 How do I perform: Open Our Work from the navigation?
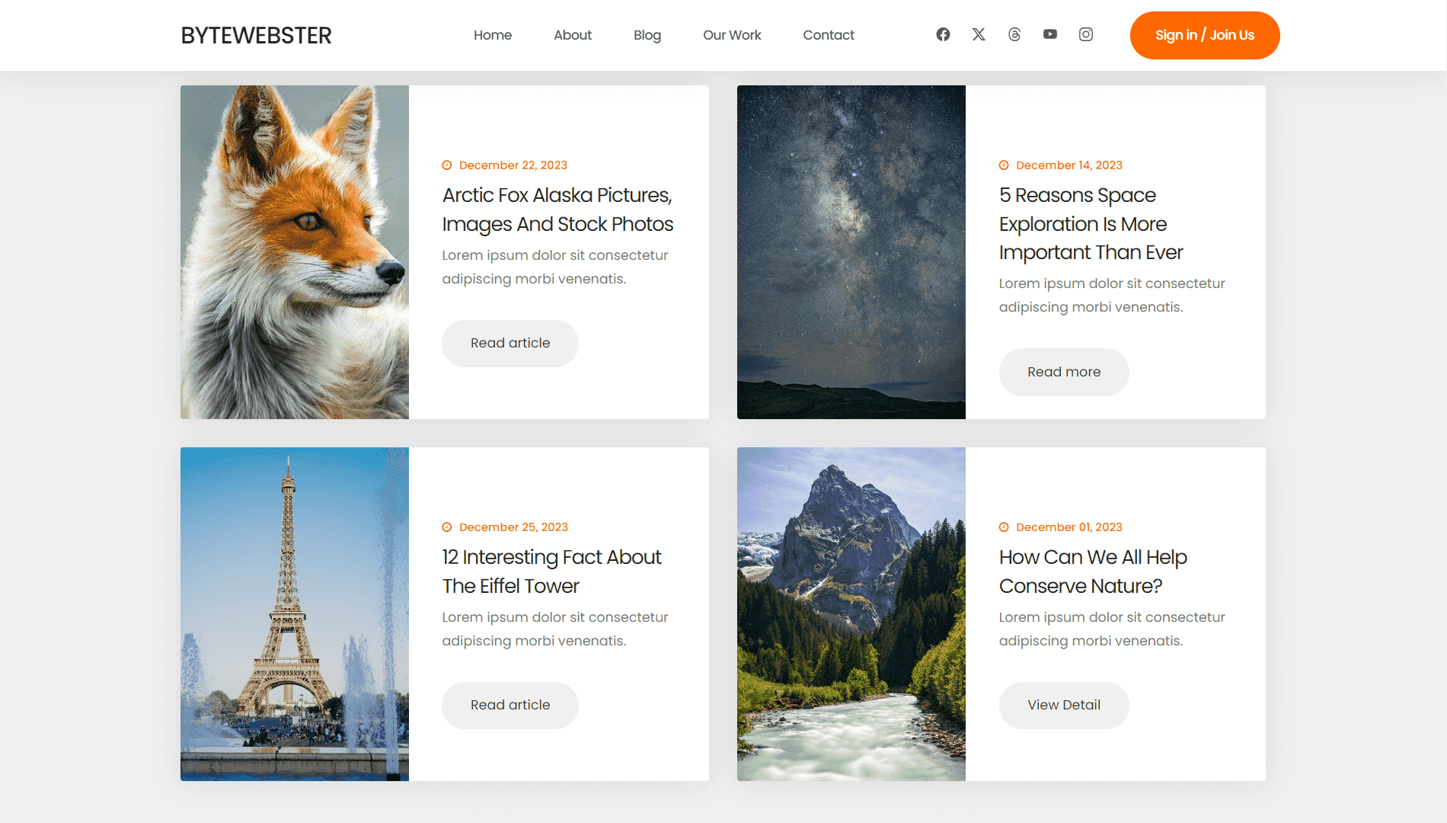tap(732, 35)
